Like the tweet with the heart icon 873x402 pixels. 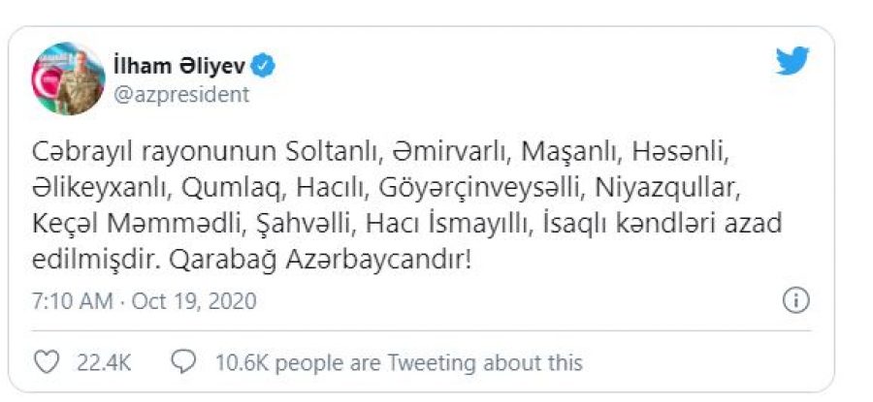coord(48,362)
